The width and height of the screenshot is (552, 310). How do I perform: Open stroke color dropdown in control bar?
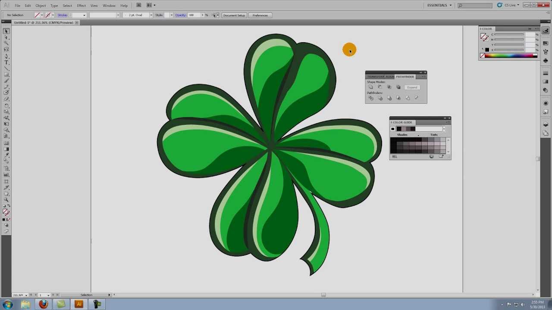(53, 15)
